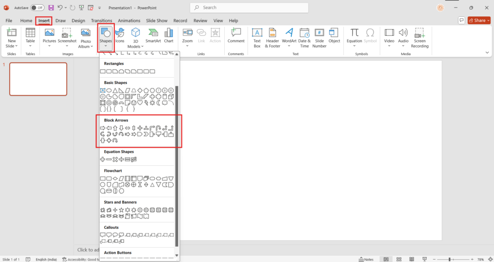Toggle the Notes pane in status bar

(366, 259)
